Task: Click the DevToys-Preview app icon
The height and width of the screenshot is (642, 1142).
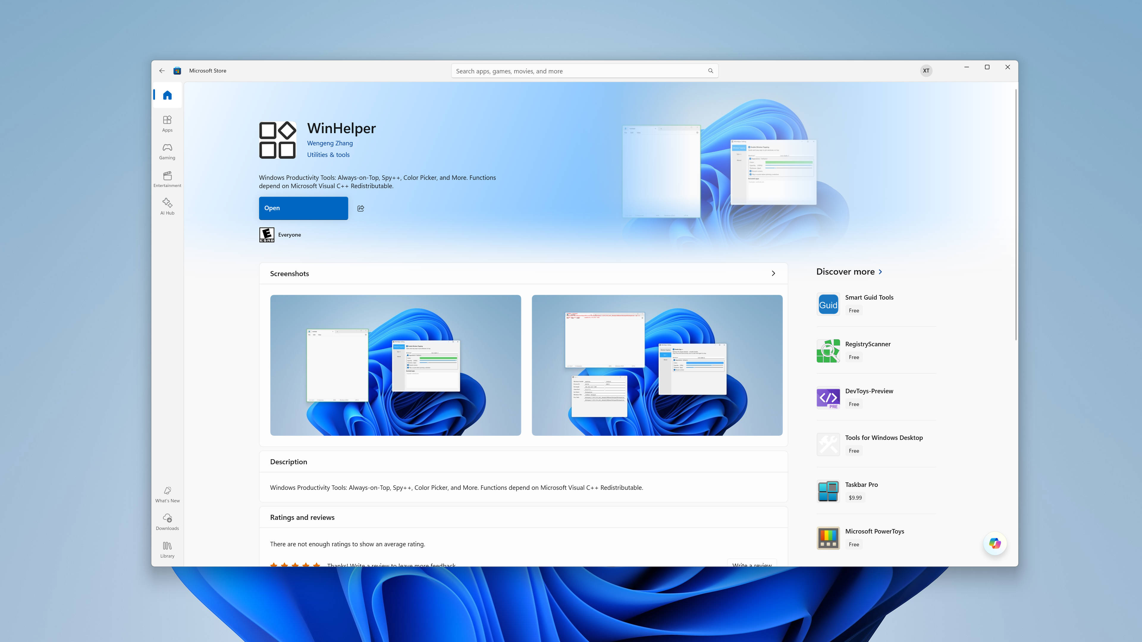Action: 828,398
